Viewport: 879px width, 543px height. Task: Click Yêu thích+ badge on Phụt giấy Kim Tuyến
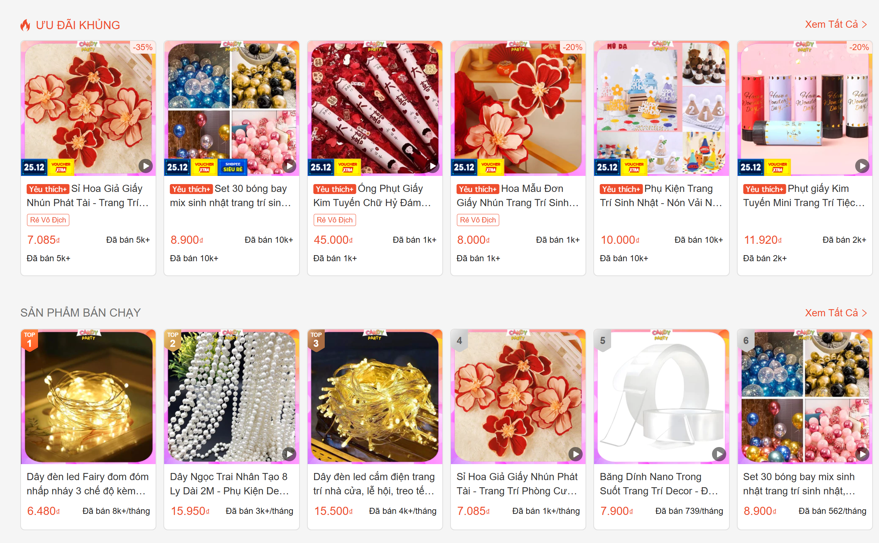tap(764, 189)
